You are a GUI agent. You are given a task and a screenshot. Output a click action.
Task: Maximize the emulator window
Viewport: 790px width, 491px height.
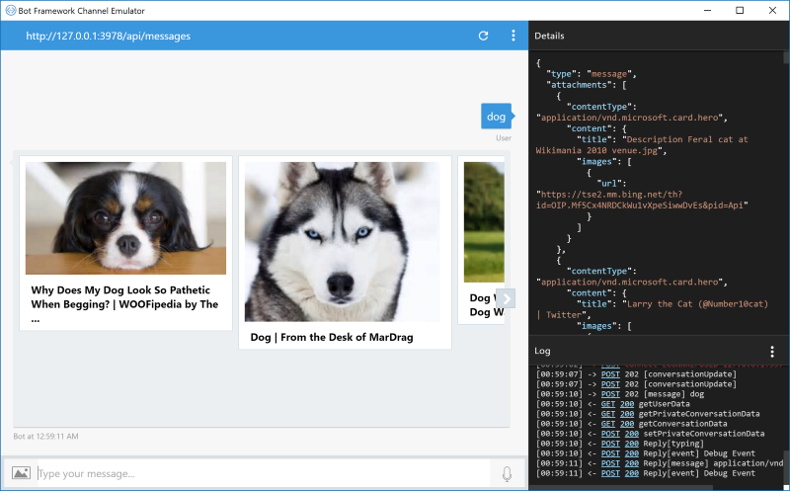(740, 10)
